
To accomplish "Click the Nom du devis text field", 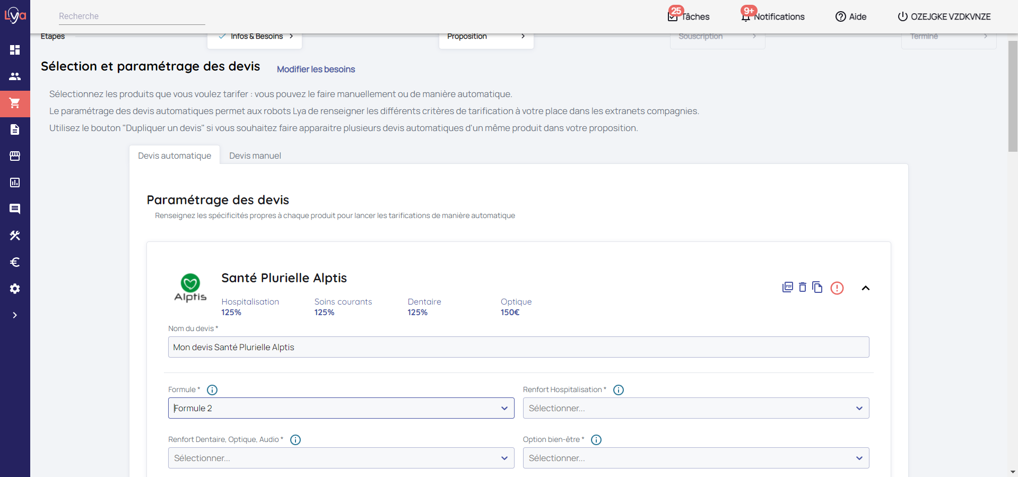I will (x=518, y=347).
